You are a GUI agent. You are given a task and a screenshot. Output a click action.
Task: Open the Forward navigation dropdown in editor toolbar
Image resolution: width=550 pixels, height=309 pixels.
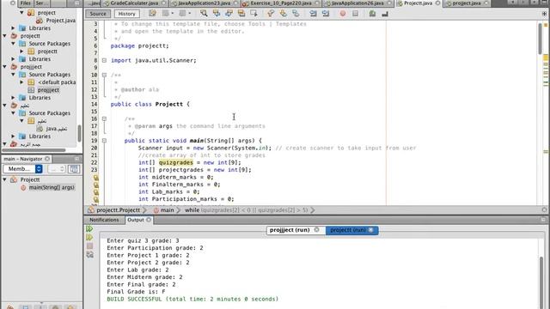pyautogui.click(x=190, y=14)
